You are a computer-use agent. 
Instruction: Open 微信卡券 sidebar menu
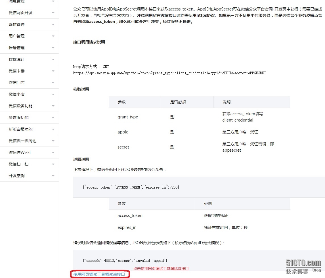click(29, 71)
